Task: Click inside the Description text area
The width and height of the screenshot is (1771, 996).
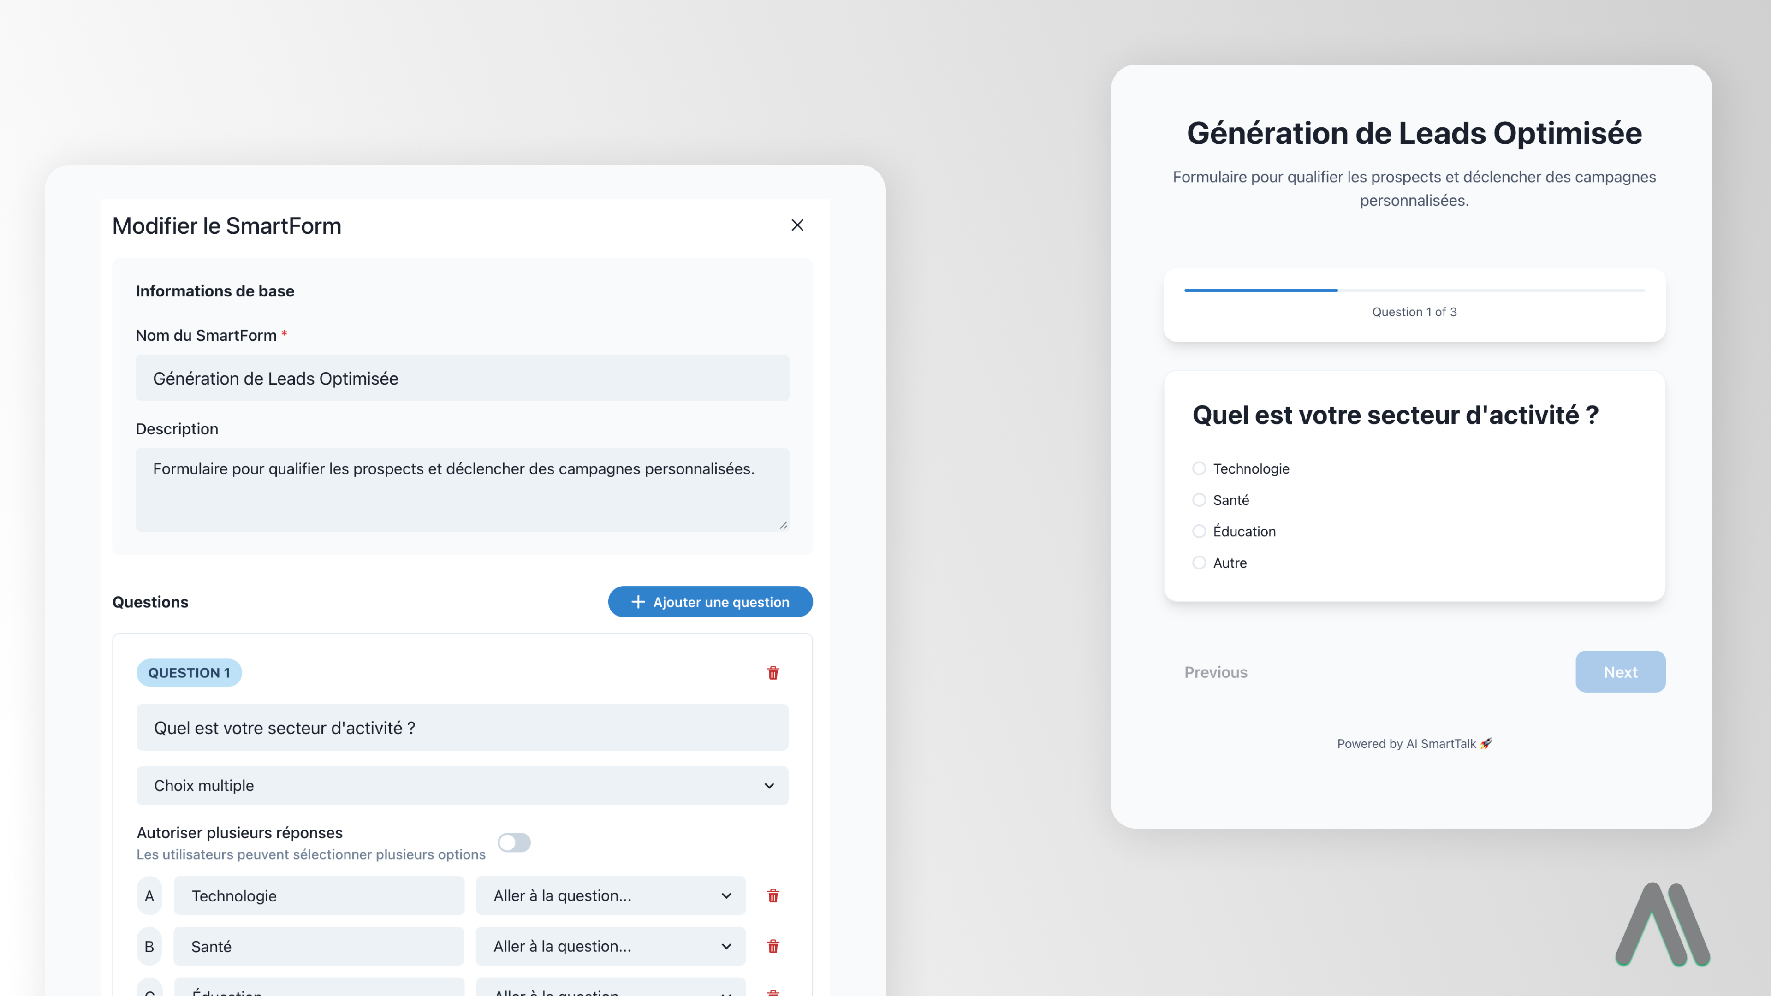Action: 462,488
